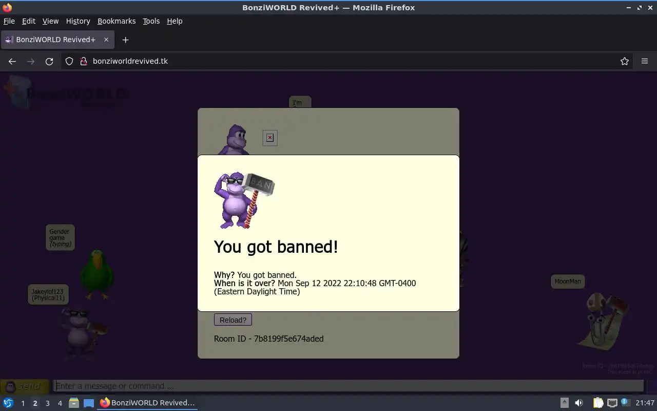Open the file manager taskbar icon
The image size is (657, 411).
click(74, 403)
